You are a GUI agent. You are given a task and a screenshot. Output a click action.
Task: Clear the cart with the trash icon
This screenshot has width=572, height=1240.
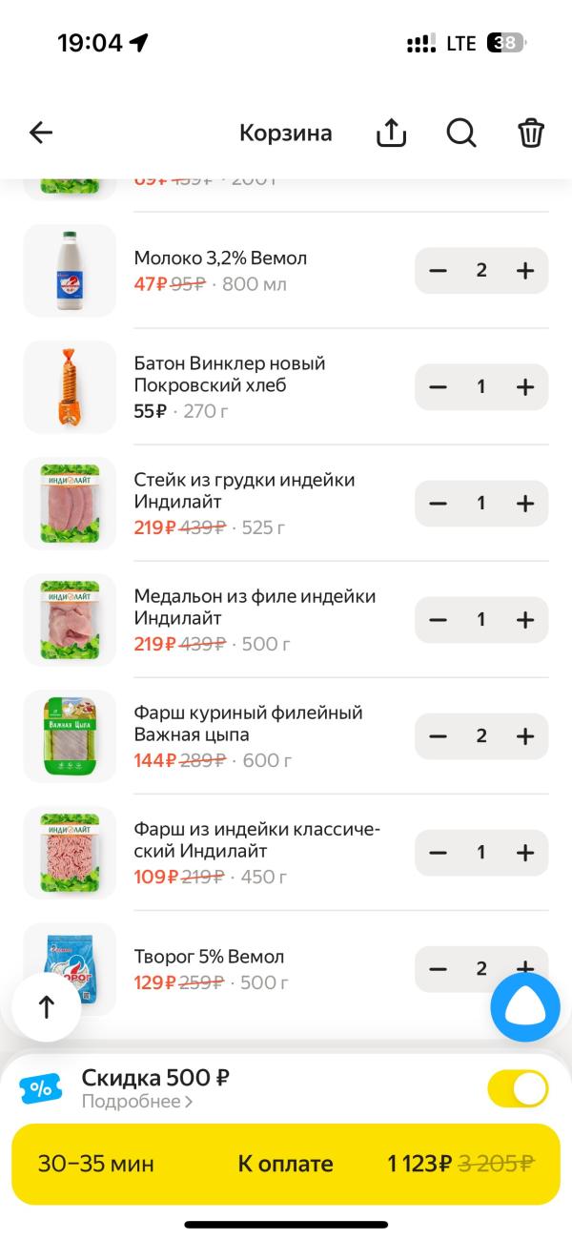531,134
